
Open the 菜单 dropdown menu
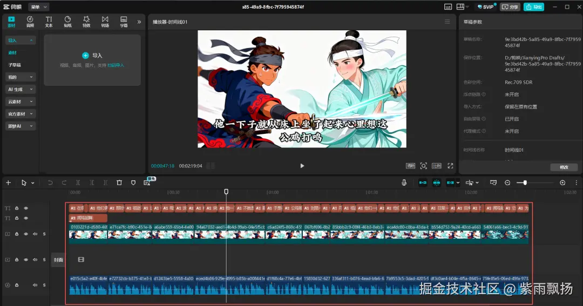pyautogui.click(x=39, y=6)
